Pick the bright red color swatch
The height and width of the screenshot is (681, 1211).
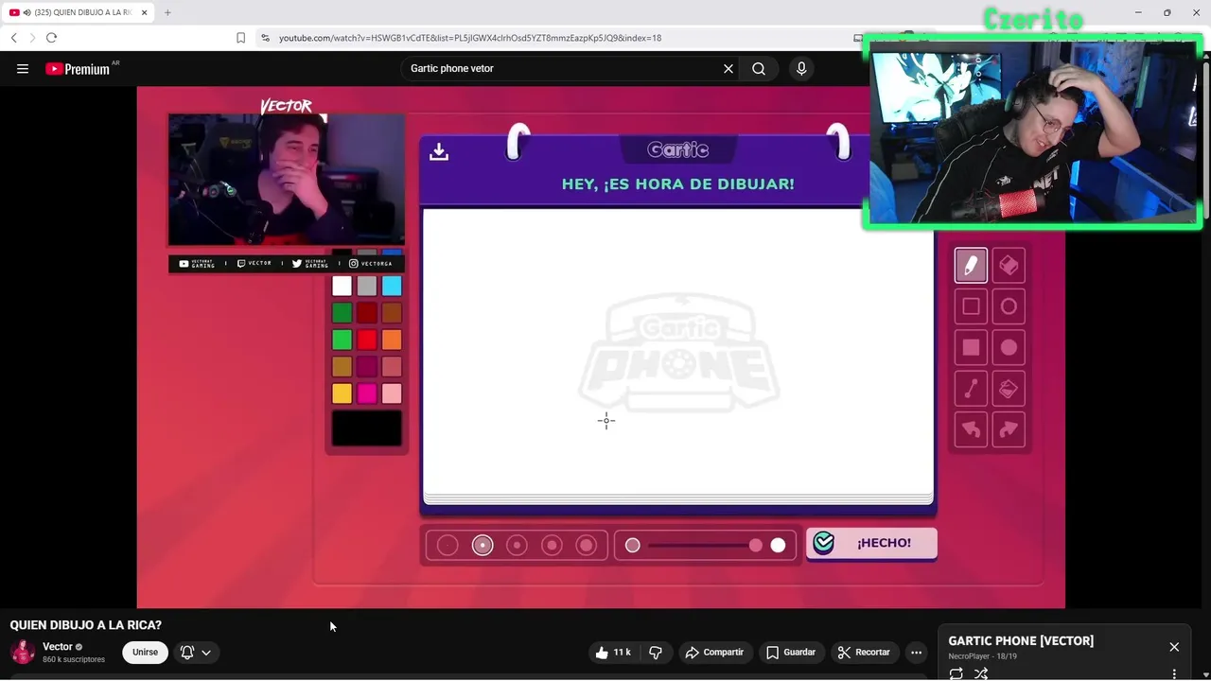[367, 340]
